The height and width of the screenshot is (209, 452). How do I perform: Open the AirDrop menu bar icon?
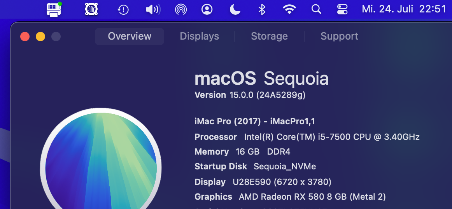pos(180,9)
